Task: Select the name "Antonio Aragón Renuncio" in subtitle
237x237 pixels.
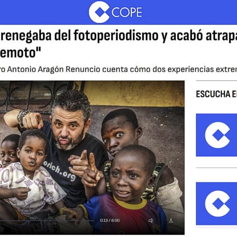Action: coord(53,69)
